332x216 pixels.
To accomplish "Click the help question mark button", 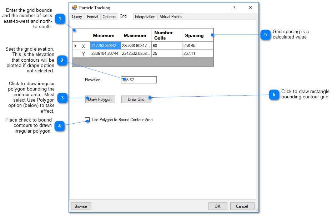I will coord(234,7).
